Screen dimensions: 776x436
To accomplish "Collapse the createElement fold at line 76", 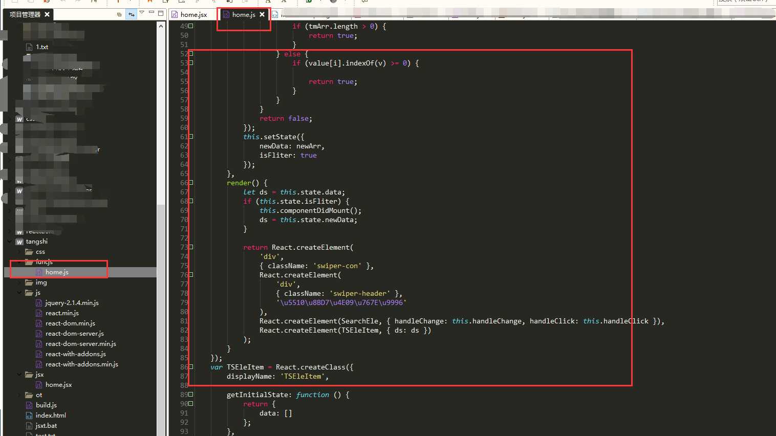I will point(191,274).
